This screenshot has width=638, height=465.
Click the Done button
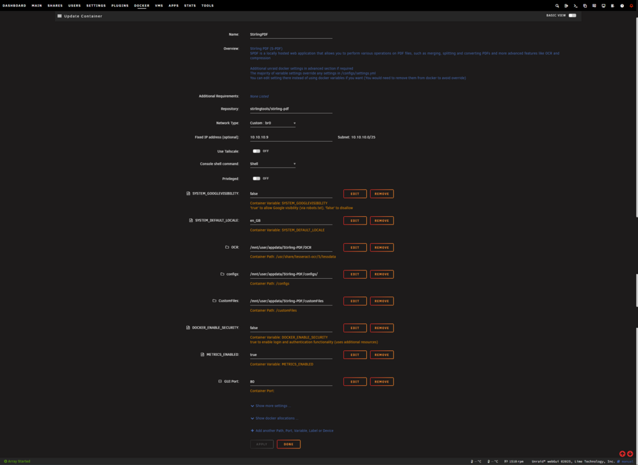(x=288, y=444)
